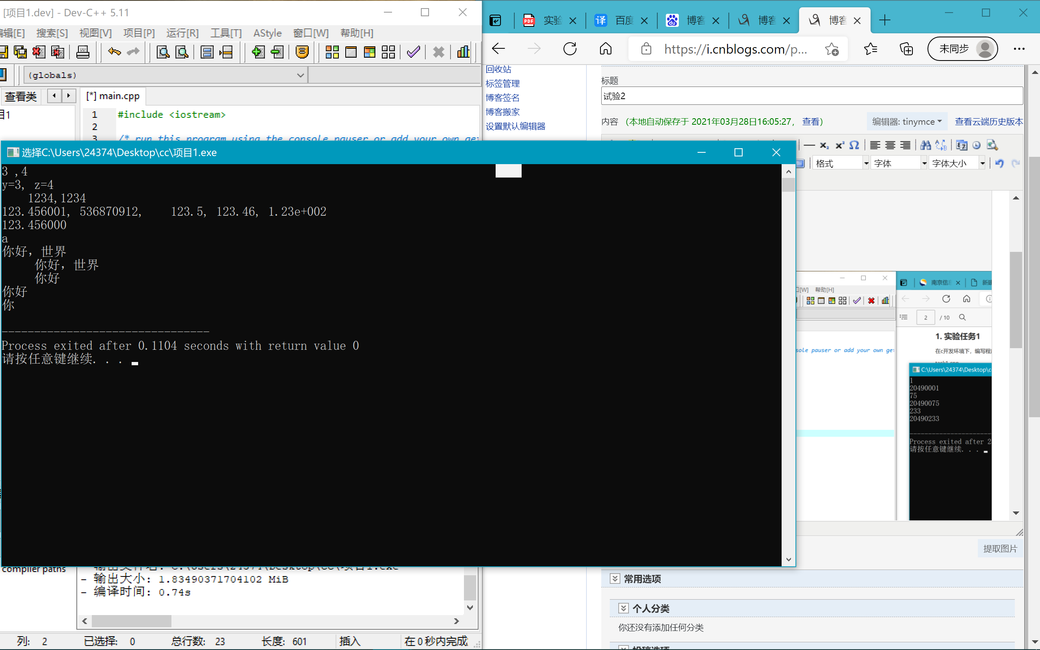This screenshot has height=650, width=1040.
Task: Switch to the main.cpp editor tab
Action: (x=113, y=96)
